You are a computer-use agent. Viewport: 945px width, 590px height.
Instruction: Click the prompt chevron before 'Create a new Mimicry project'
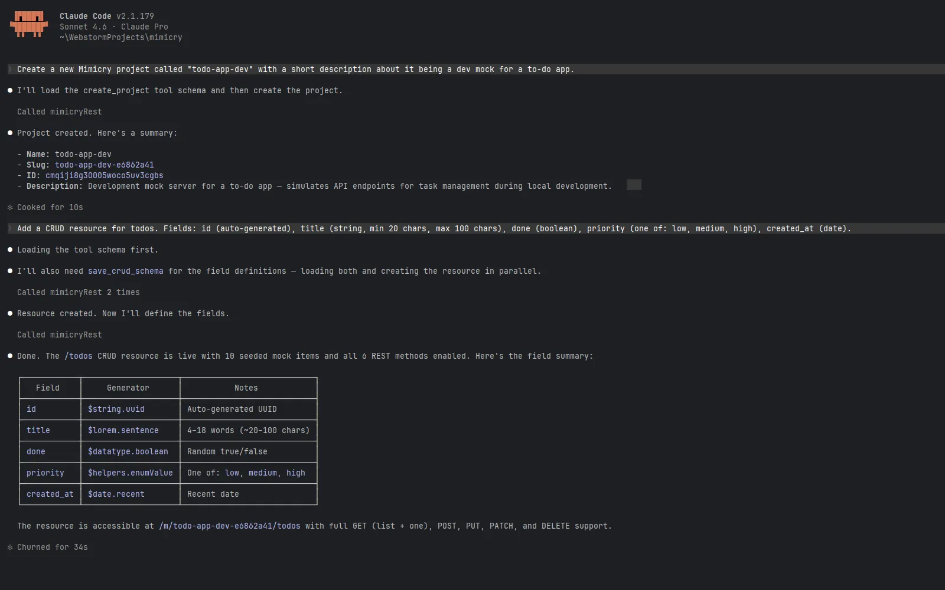coord(10,70)
